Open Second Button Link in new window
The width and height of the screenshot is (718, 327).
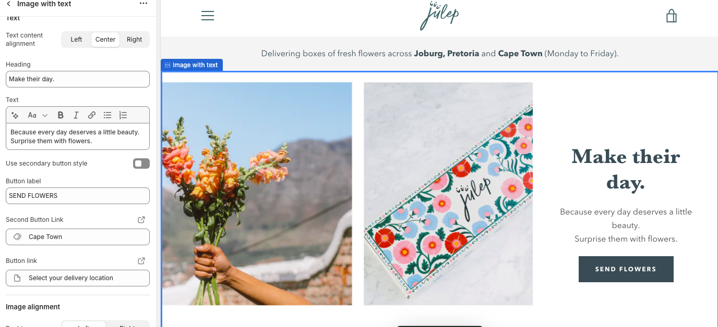(x=141, y=220)
